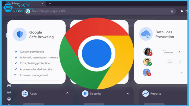Click the elderly man avatar with red X
This screenshot has width=189, height=106.
147,72
